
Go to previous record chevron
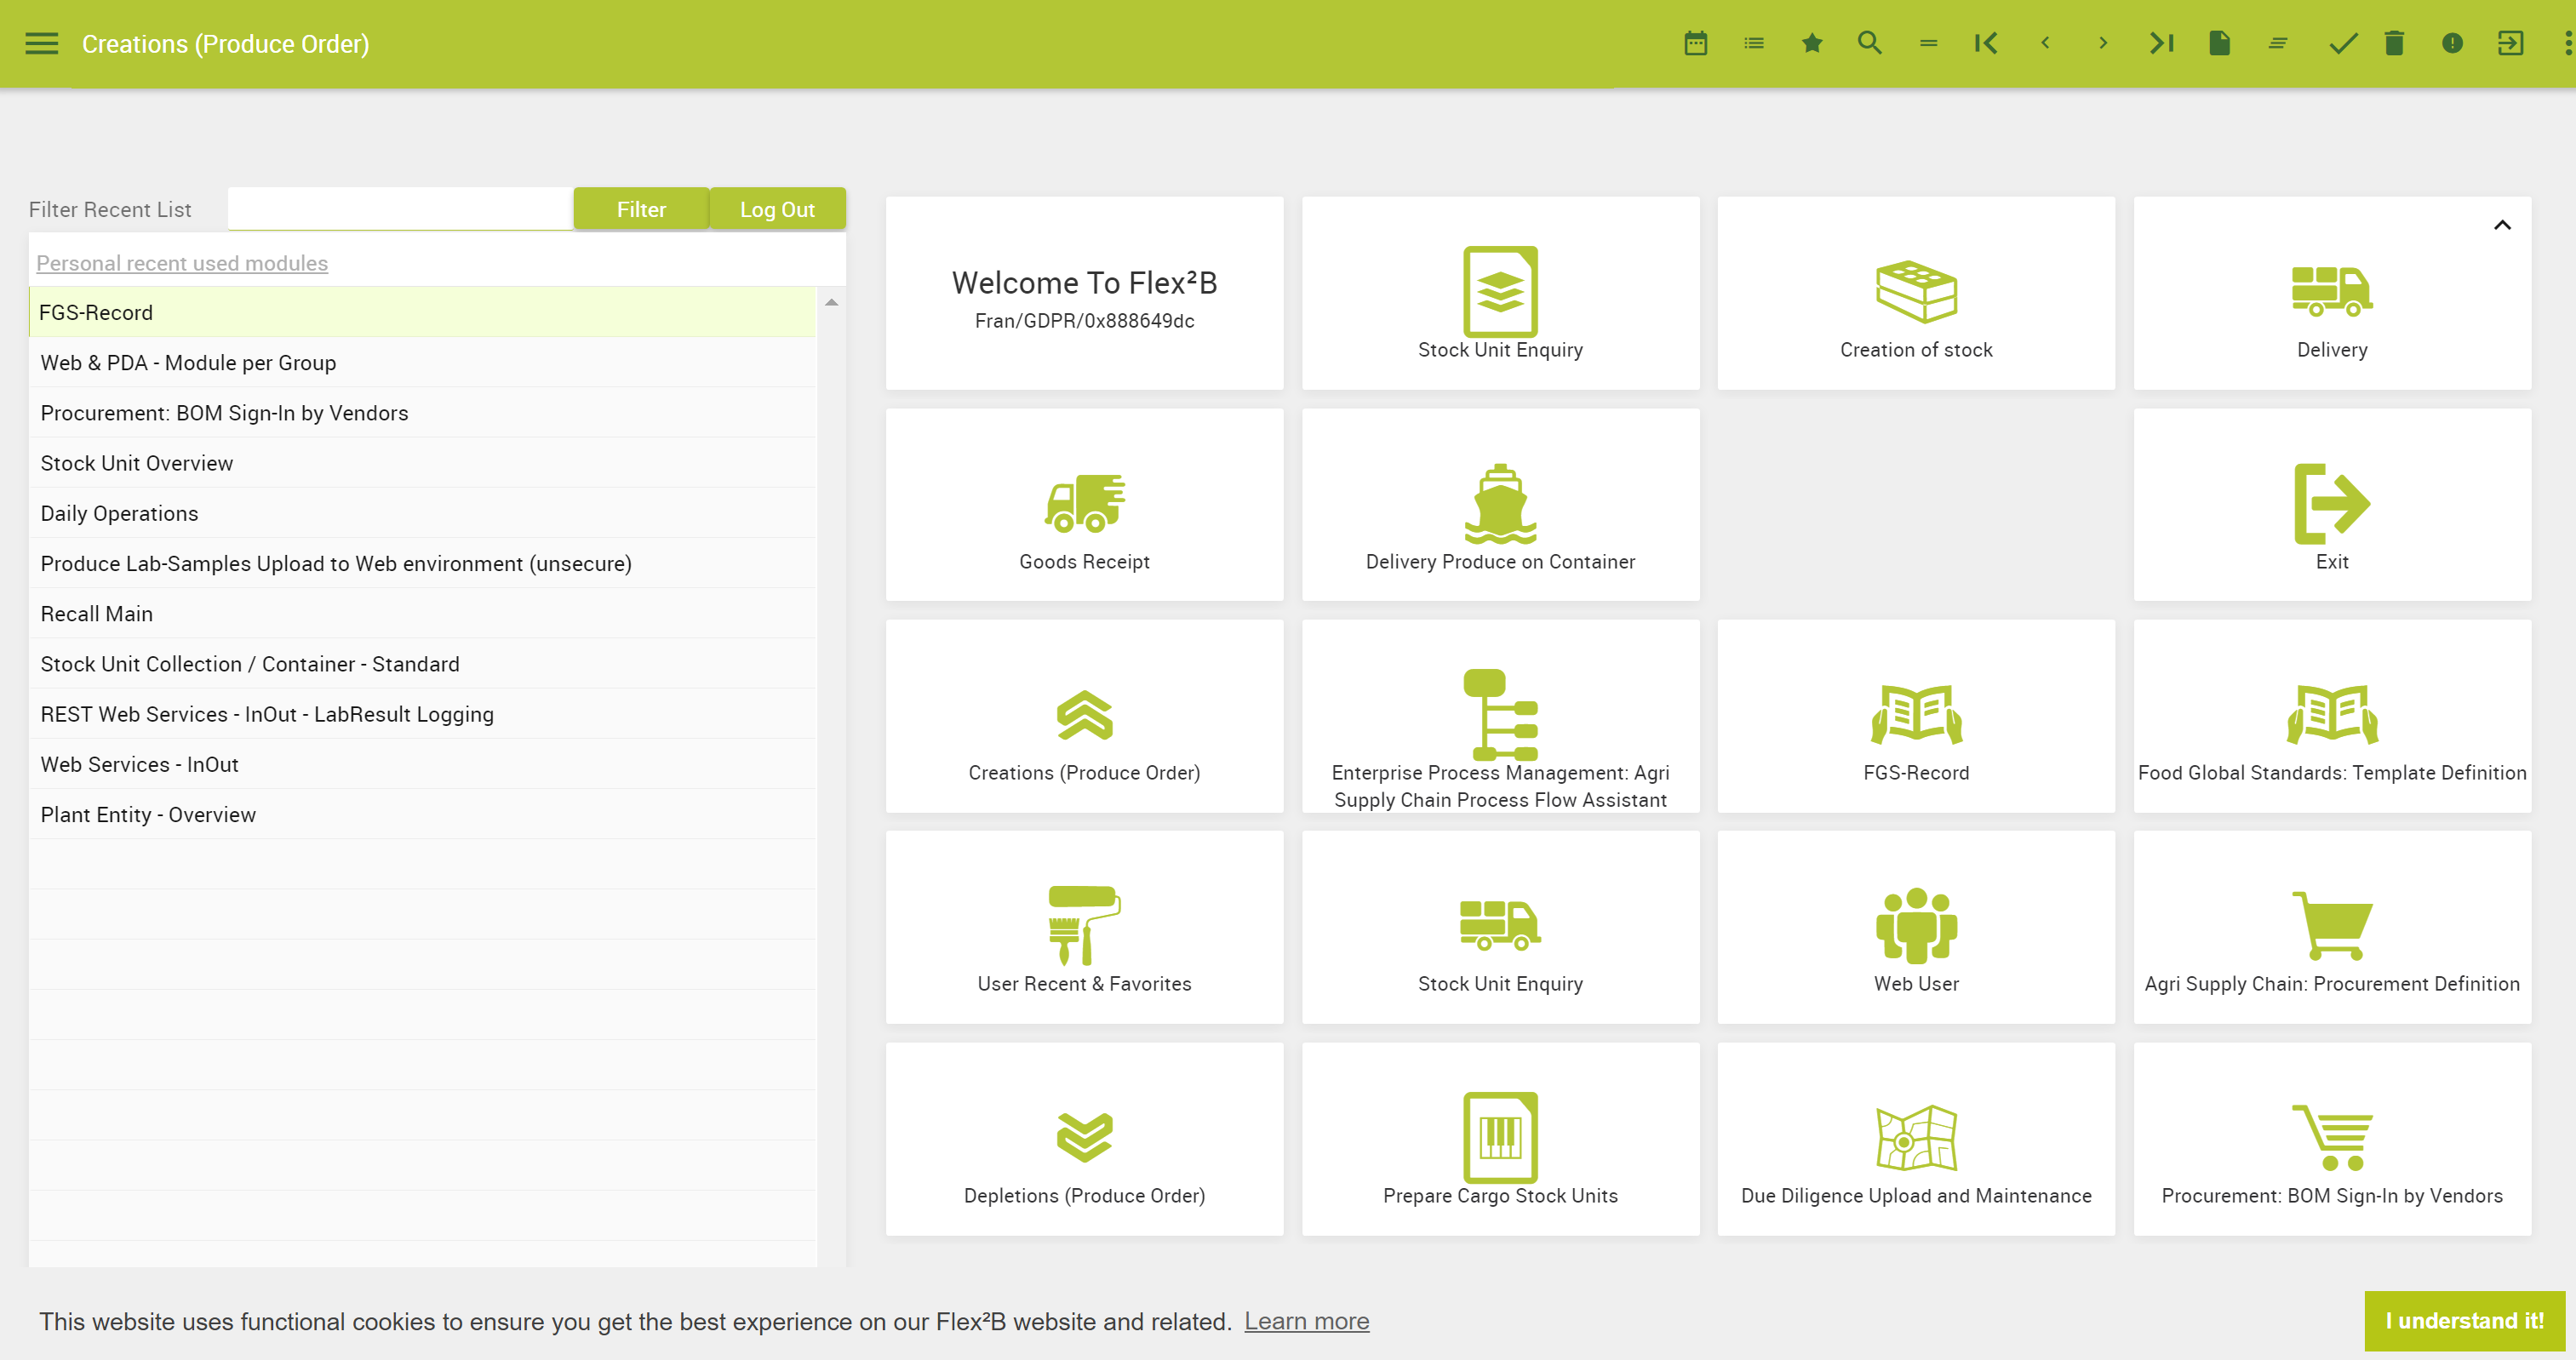coord(2045,44)
